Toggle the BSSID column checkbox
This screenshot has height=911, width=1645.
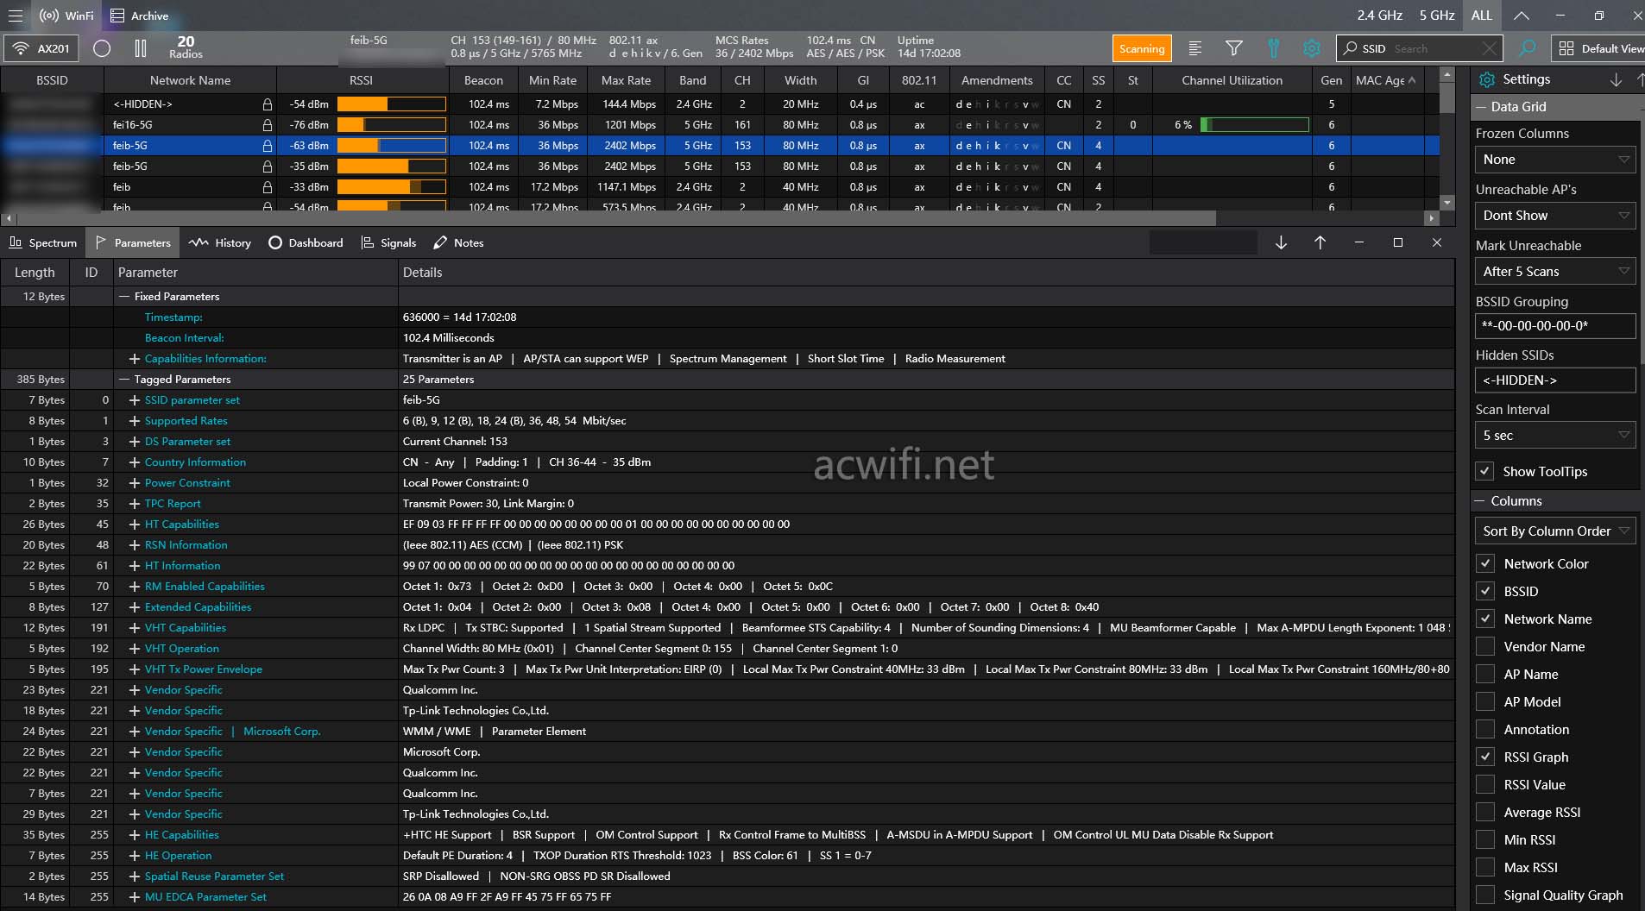pos(1484,591)
